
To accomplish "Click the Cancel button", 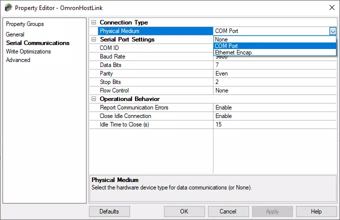I will [x=228, y=211].
